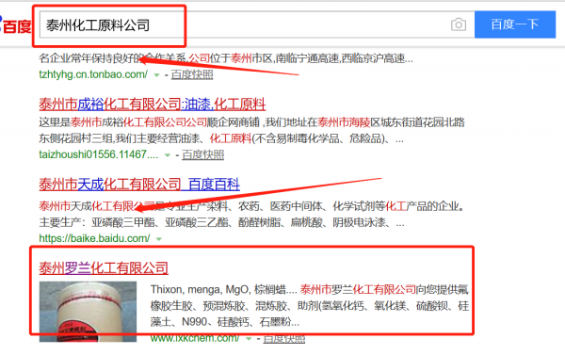Open 百度快照 beside tzhtyhg.cn.tonbao.com
This screenshot has height=355, width=565.
192,74
